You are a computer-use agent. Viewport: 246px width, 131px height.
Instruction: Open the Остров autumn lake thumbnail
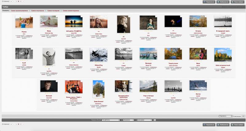(198, 21)
